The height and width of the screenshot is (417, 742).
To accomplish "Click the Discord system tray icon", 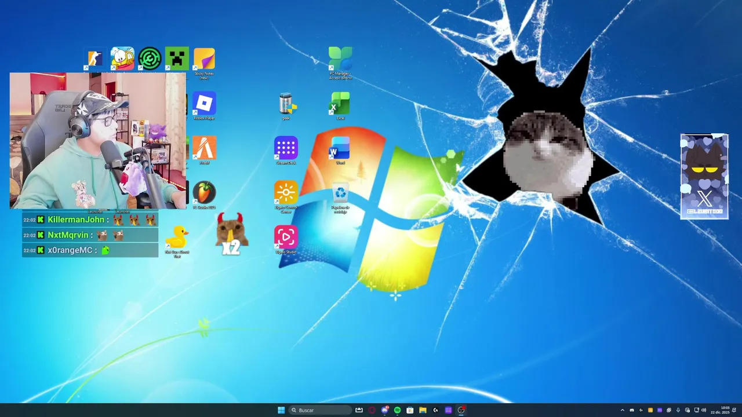I will (632, 410).
